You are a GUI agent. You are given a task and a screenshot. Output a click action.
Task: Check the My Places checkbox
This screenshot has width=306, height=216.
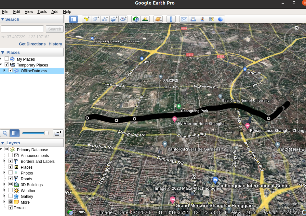(x=7, y=59)
